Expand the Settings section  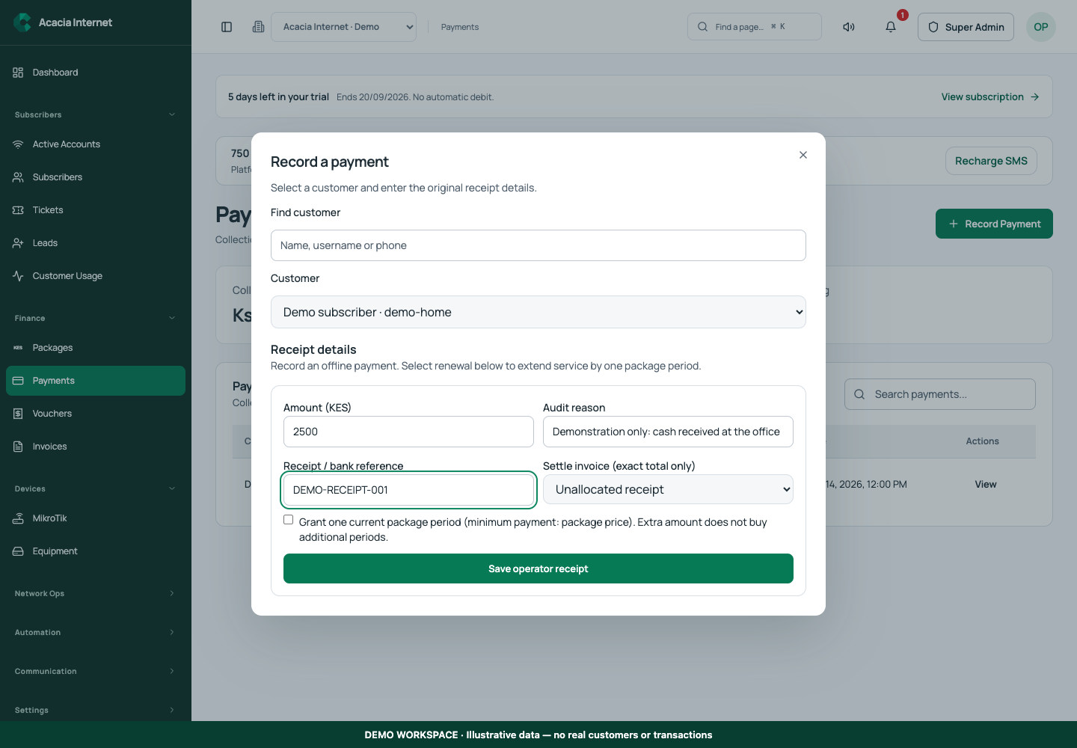click(x=96, y=710)
